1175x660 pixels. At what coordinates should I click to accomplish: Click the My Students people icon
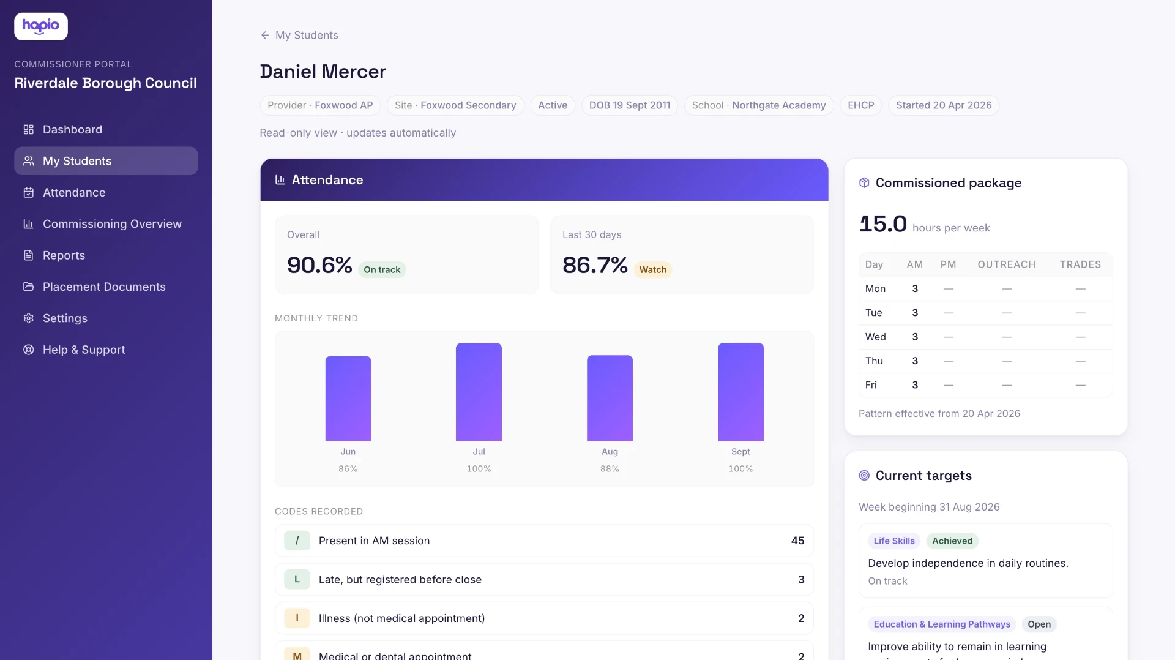28,161
